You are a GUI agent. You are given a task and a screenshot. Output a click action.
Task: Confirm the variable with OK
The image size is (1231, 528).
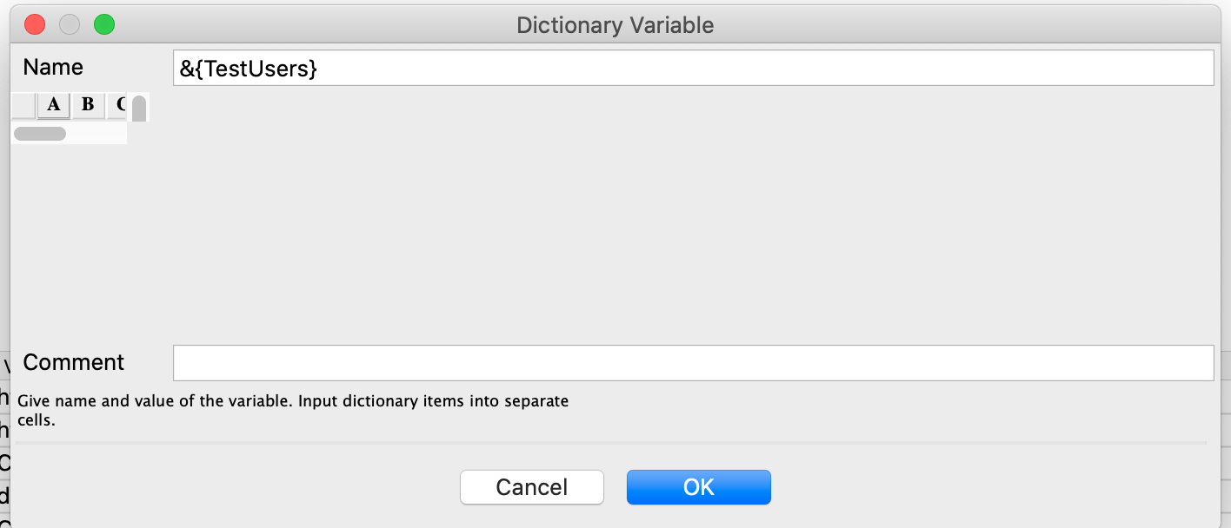[x=698, y=486]
